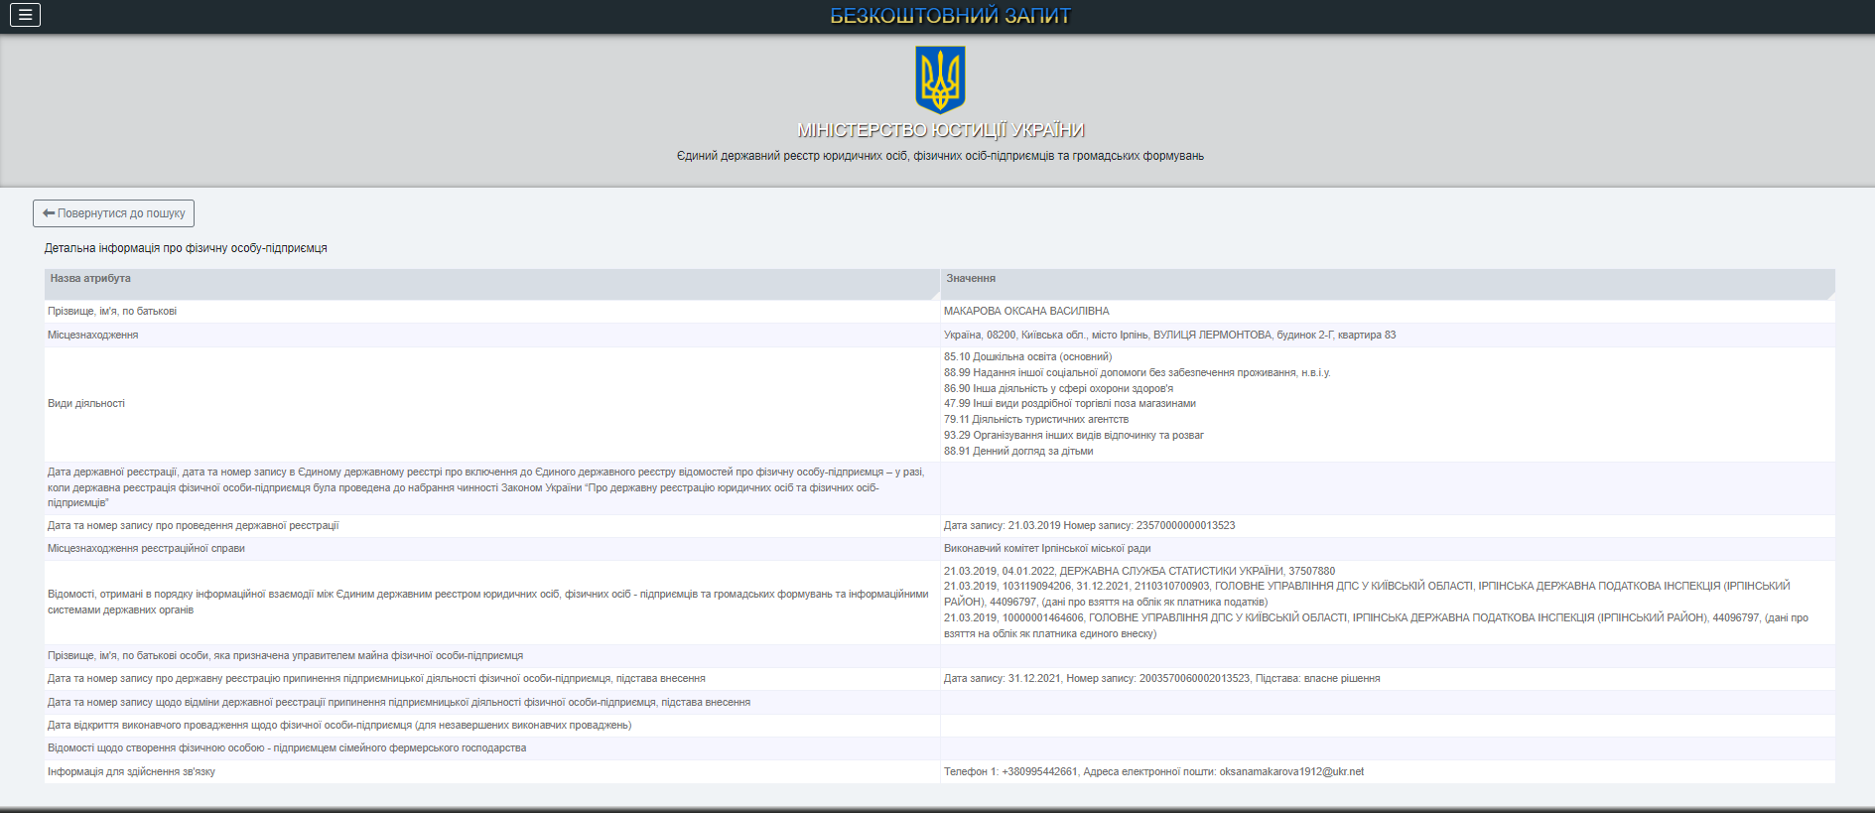
Task: Click activity "47.99 Інші види роздрібної торгівлі"
Action: tap(1069, 404)
